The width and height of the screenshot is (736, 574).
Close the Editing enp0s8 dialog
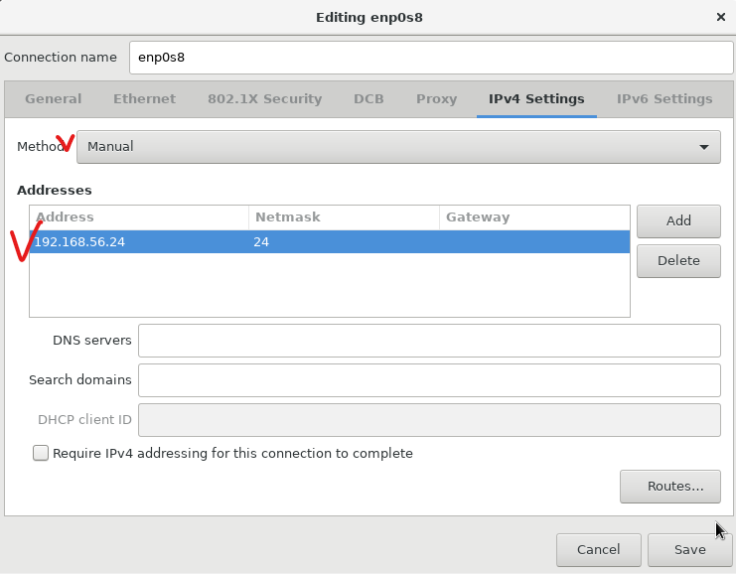(x=720, y=17)
